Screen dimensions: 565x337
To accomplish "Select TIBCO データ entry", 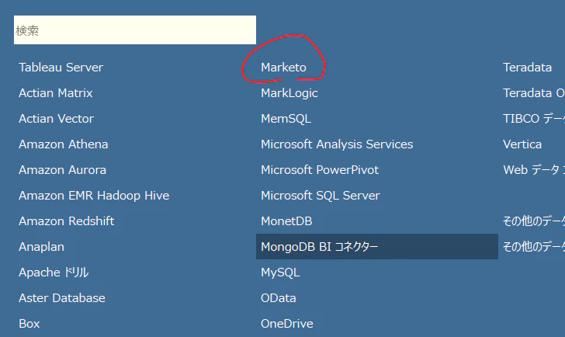I will coord(534,119).
